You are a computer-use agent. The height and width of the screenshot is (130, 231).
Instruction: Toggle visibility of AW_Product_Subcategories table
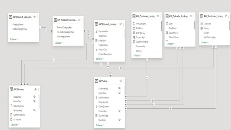[x=79, y=20]
